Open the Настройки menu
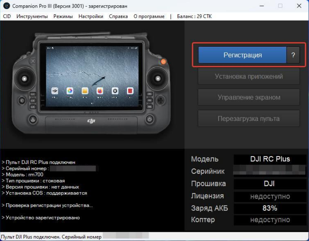 91,16
